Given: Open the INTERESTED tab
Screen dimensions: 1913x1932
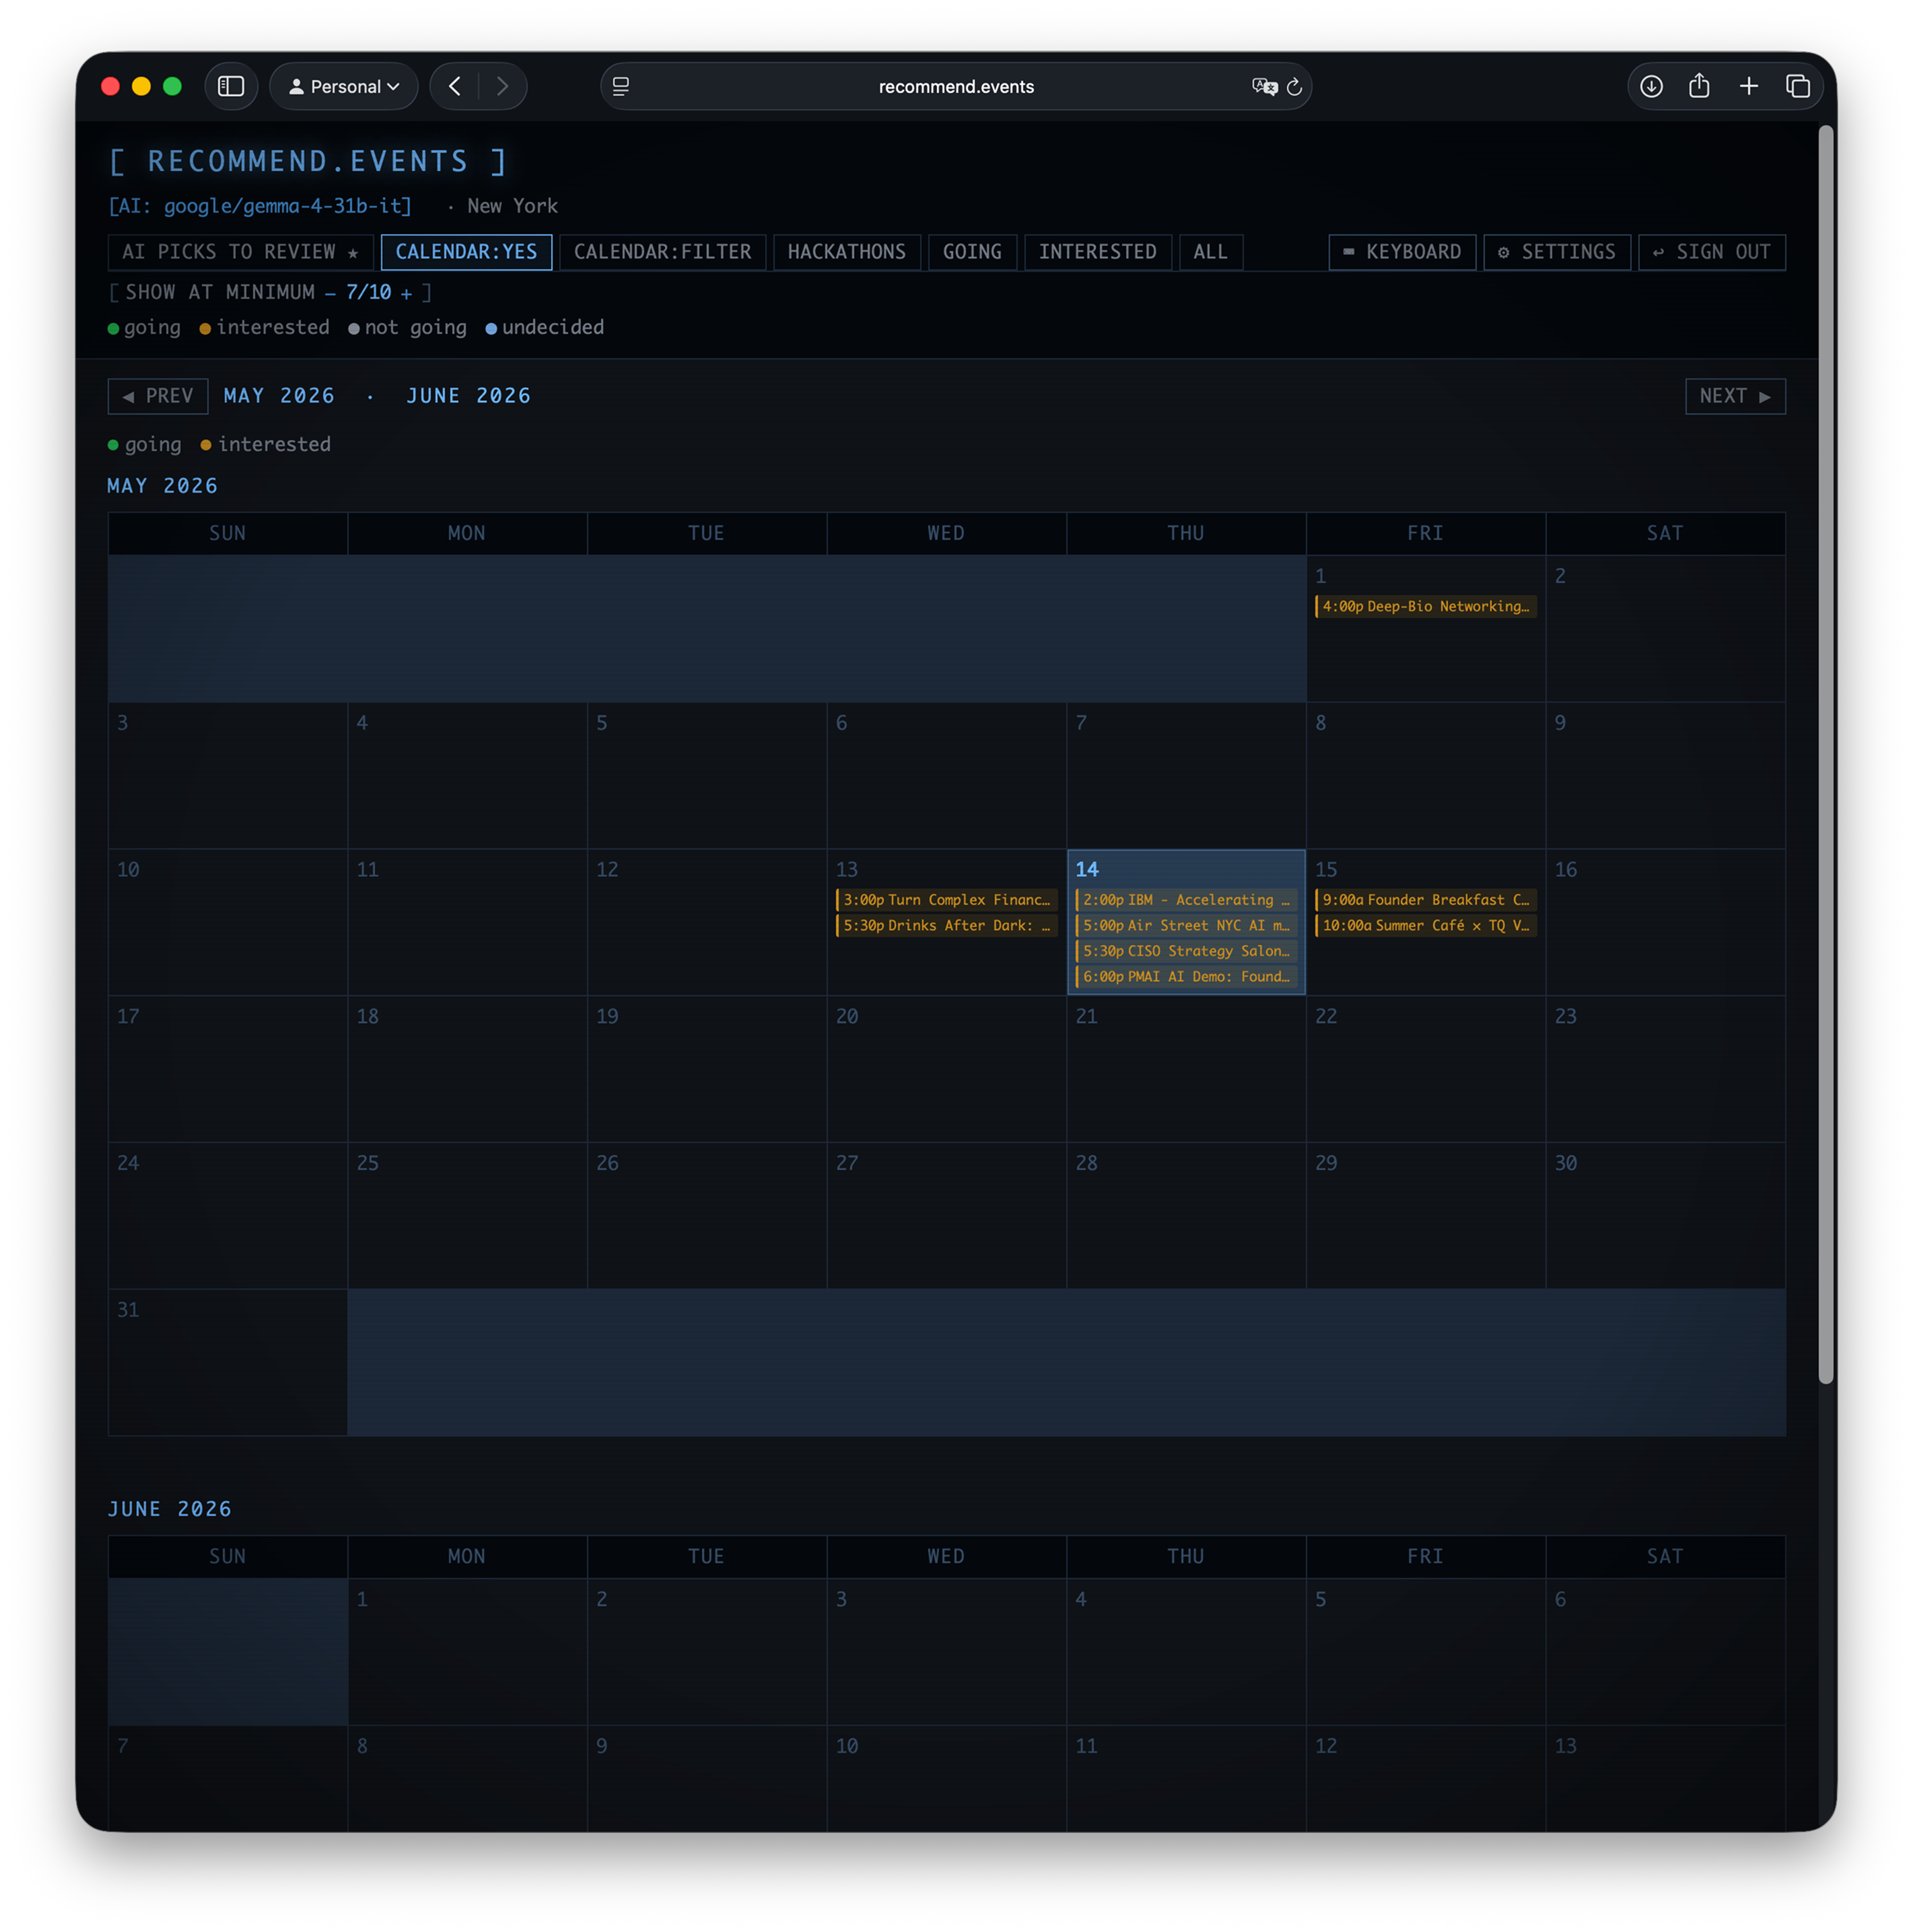Looking at the screenshot, I should [x=1097, y=252].
